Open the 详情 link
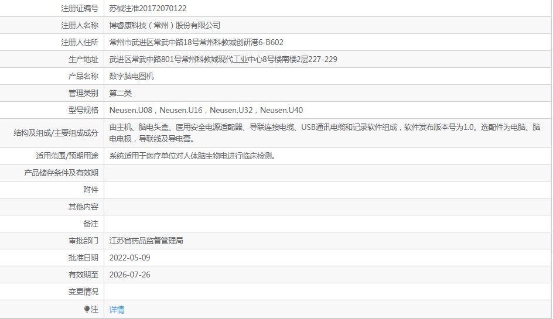Image resolution: width=553 pixels, height=319 pixels. pos(117,310)
